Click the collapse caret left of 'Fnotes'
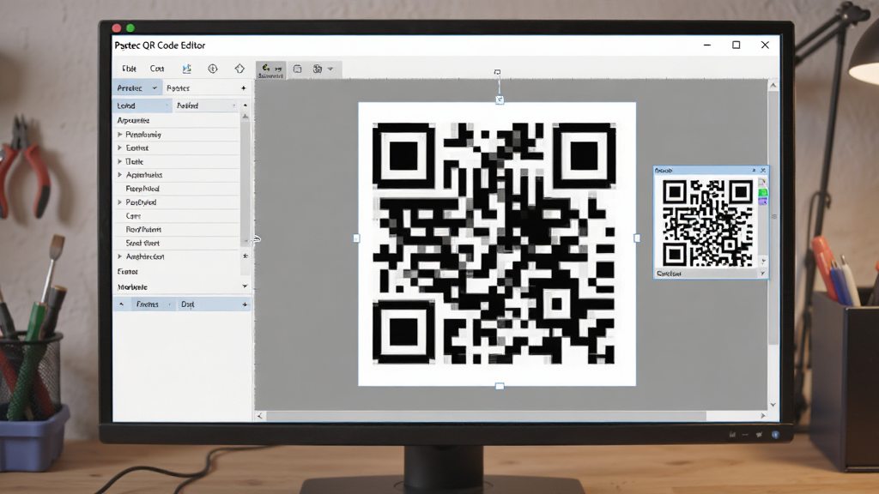This screenshot has height=494, width=879. [121, 304]
